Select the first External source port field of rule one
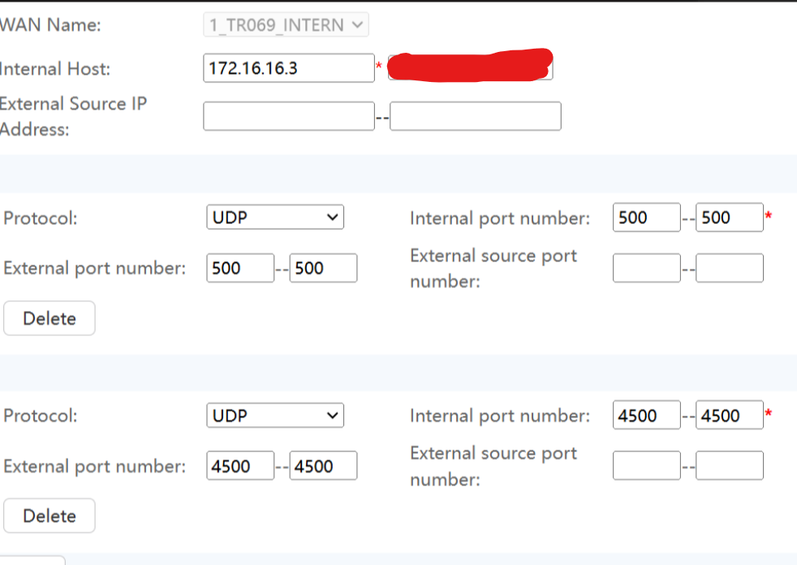The image size is (797, 565). pyautogui.click(x=646, y=267)
